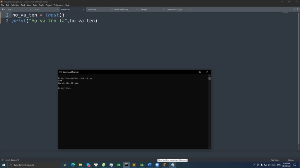The image size is (300, 168).
Task: Open the File menu
Action: click(x=2, y=5)
